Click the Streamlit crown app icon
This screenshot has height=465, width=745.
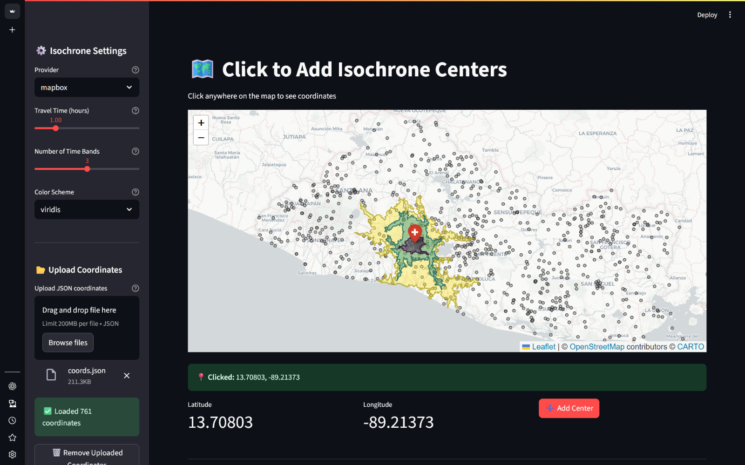point(12,11)
